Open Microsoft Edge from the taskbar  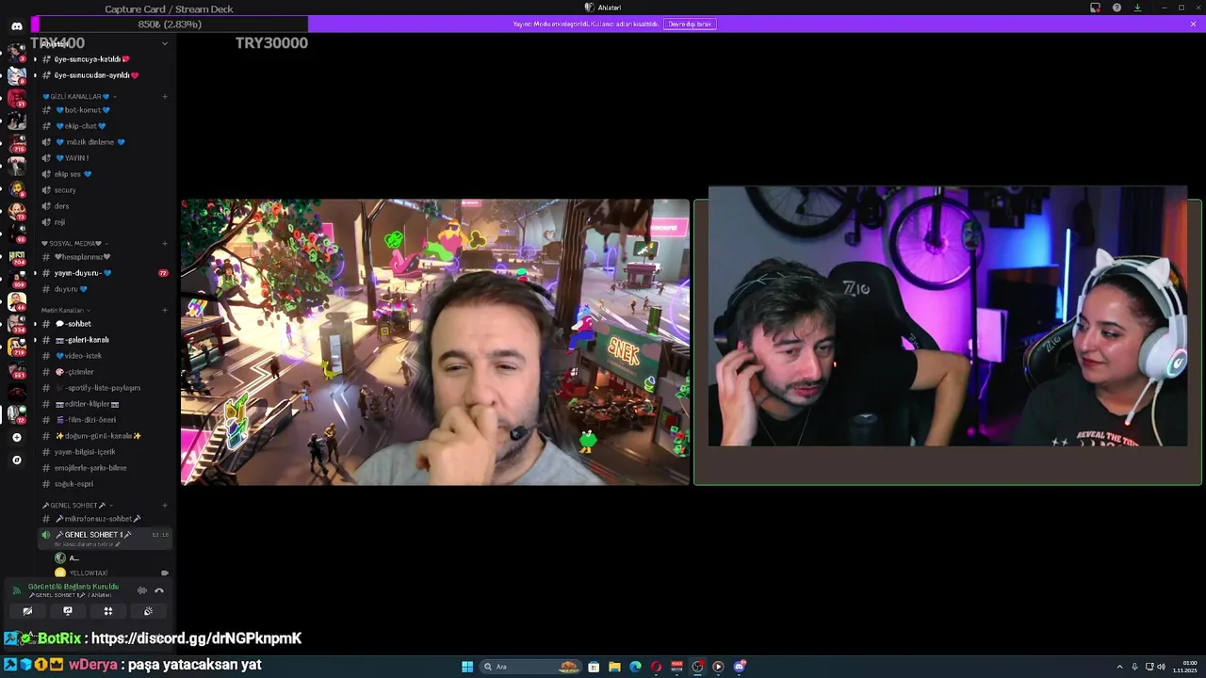(635, 667)
